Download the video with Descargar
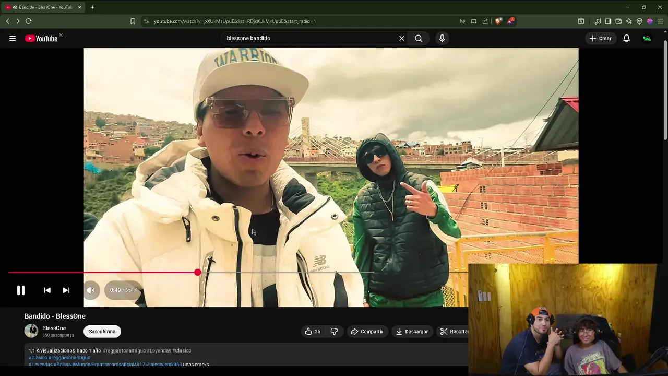668x376 pixels. point(412,332)
